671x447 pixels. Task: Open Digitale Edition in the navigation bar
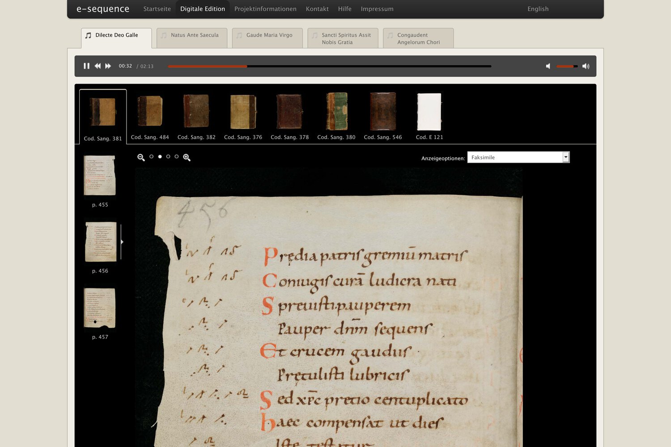point(203,9)
